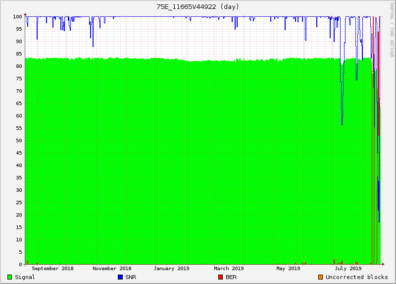Click the 'July 2019' axis label

[348, 269]
